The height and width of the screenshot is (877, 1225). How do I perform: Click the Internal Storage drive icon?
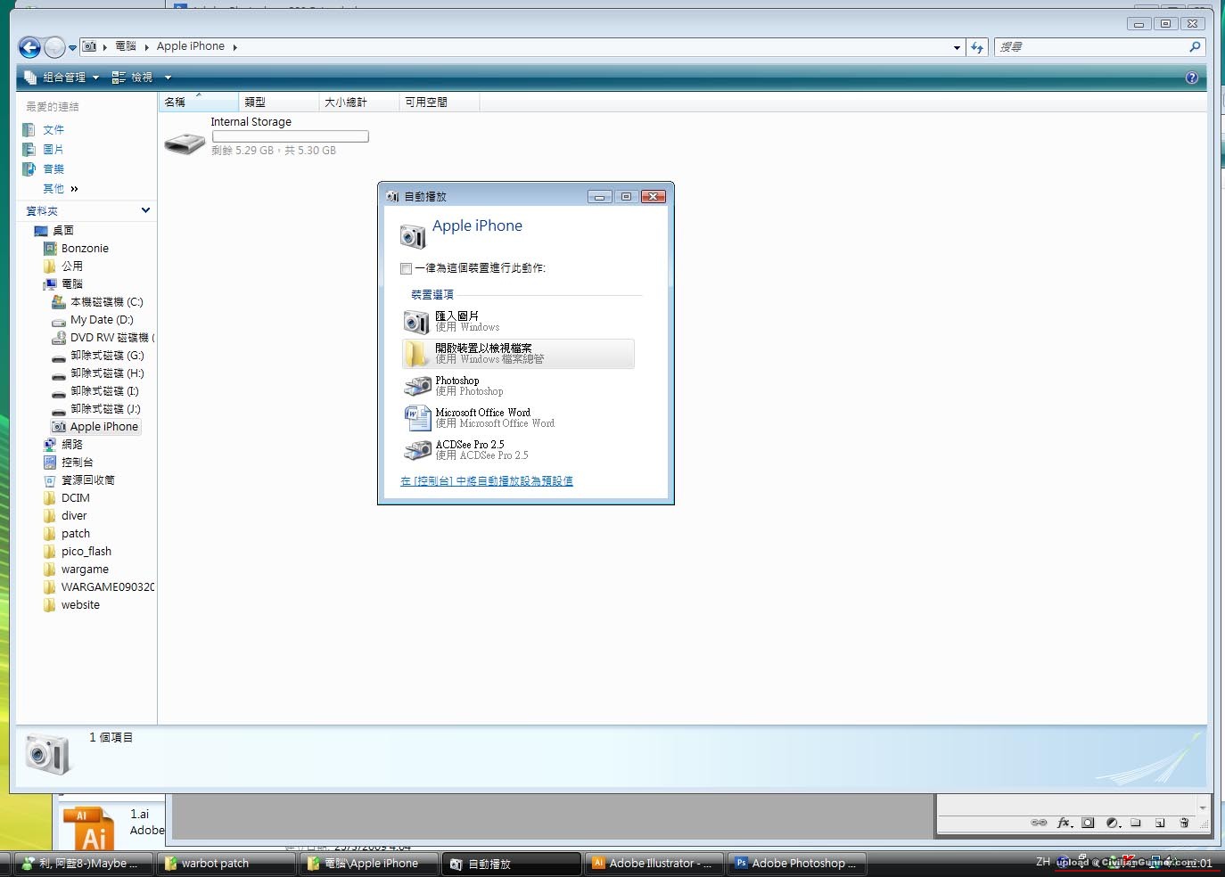click(x=185, y=143)
